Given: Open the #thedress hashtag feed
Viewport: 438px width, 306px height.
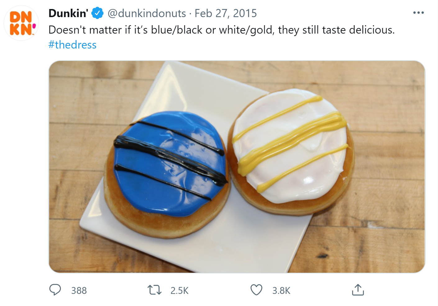Looking at the screenshot, I should pyautogui.click(x=72, y=45).
